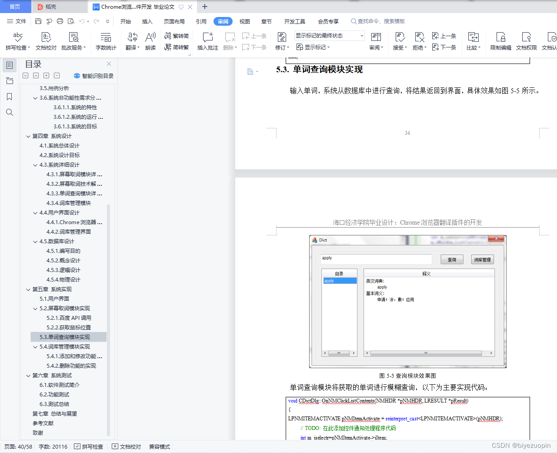Open compare documents (比较) tool
The height and width of the screenshot is (453, 557).
(x=473, y=41)
